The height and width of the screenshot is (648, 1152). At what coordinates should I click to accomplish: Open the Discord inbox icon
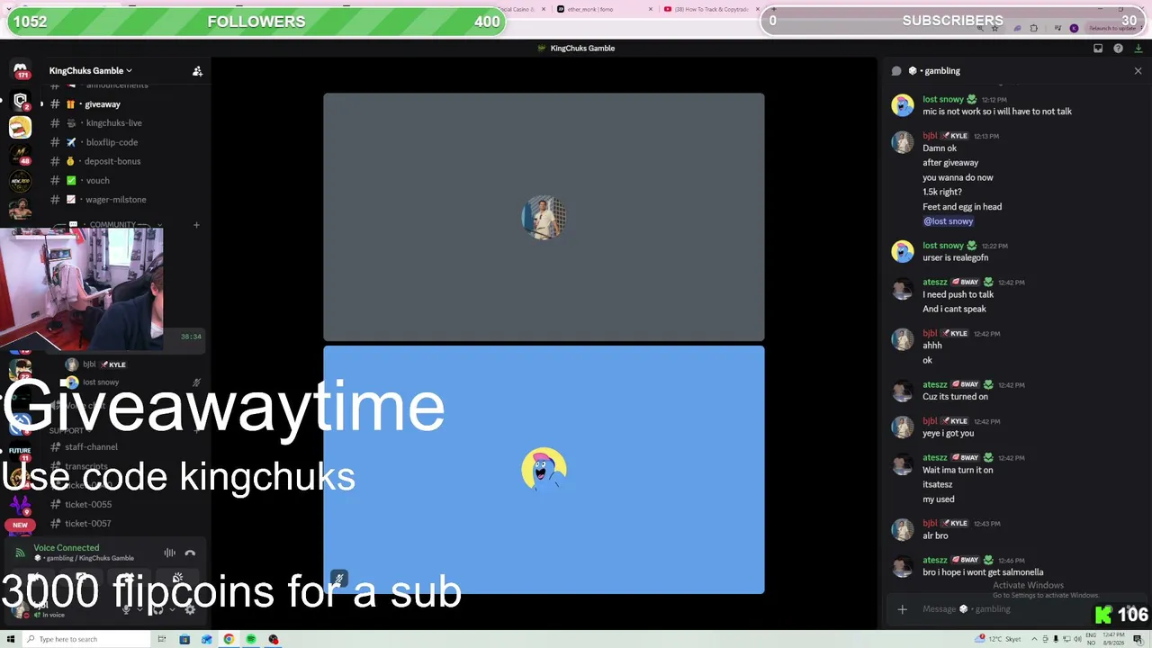pyautogui.click(x=1098, y=49)
